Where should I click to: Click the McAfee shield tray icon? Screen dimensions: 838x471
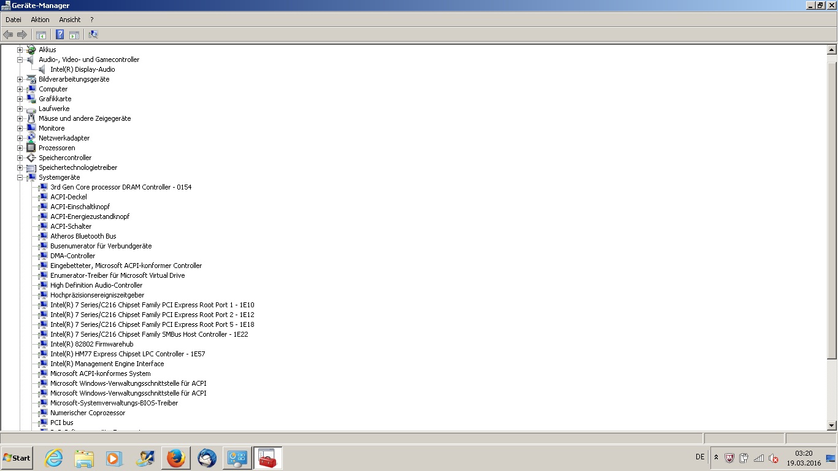tap(729, 458)
